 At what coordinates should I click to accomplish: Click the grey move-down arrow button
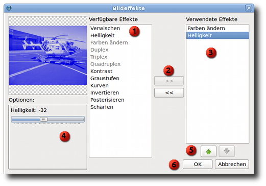(227, 151)
